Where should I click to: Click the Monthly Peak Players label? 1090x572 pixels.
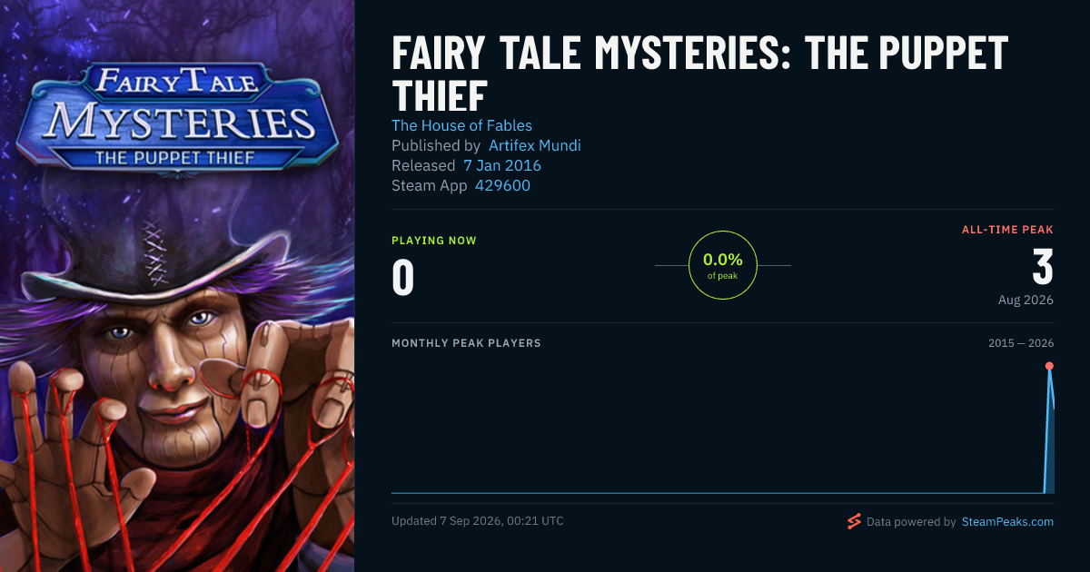(x=466, y=343)
